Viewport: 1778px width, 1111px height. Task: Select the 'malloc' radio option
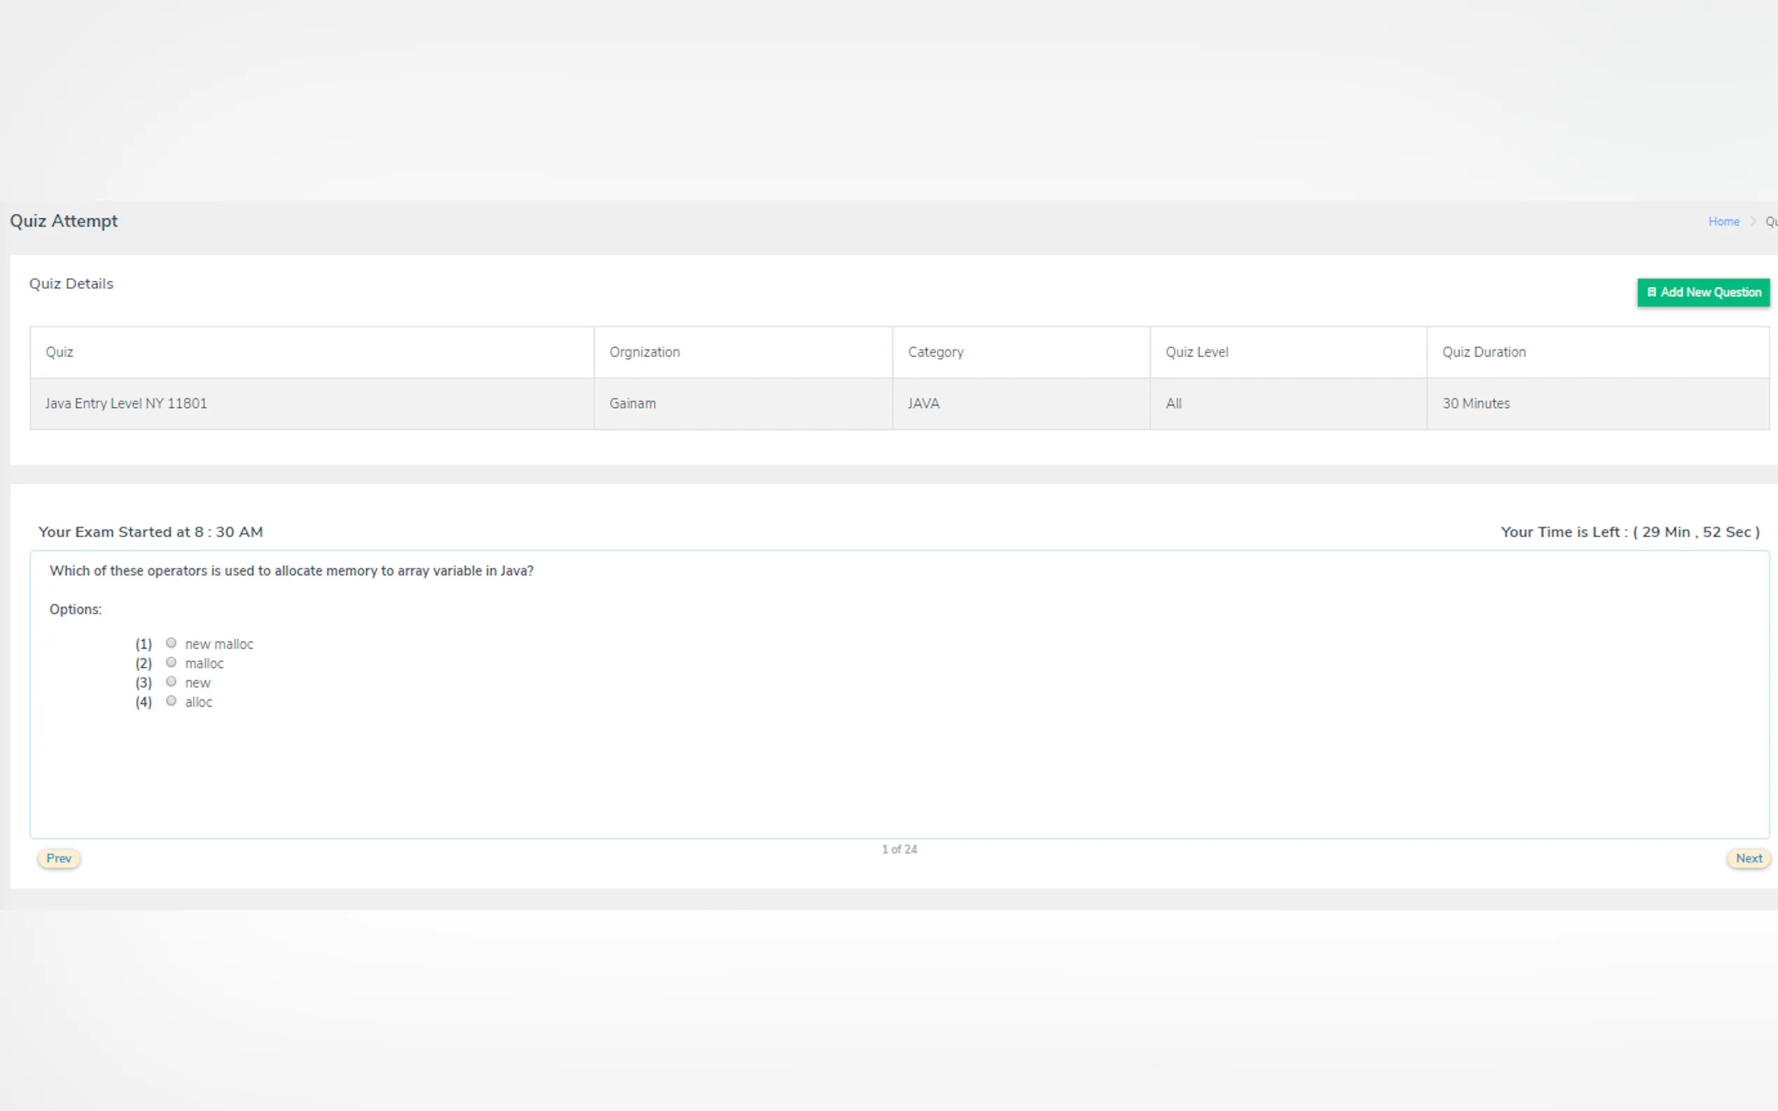point(171,662)
